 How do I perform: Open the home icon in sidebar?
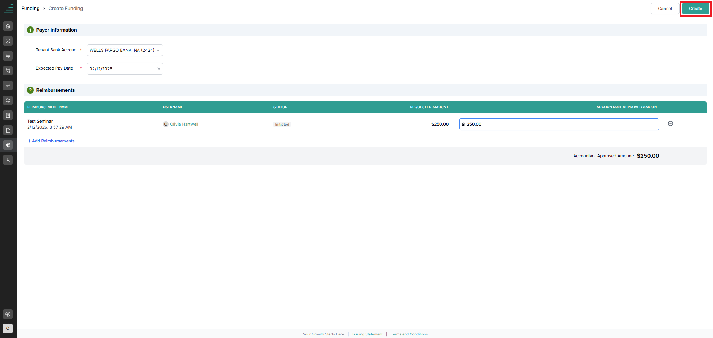(x=8, y=26)
